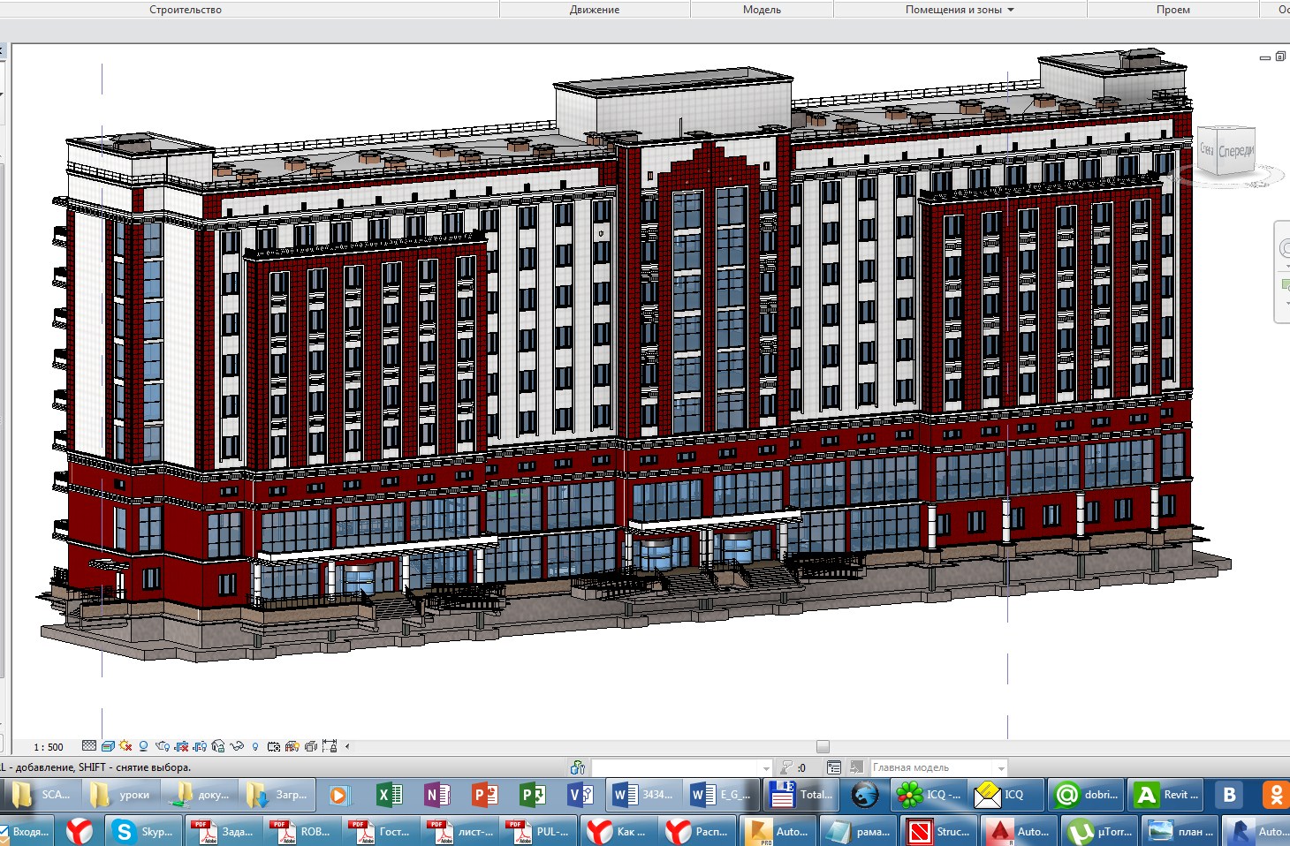Click the locked 3D view house icon
The image size is (1290, 846).
[x=218, y=746]
